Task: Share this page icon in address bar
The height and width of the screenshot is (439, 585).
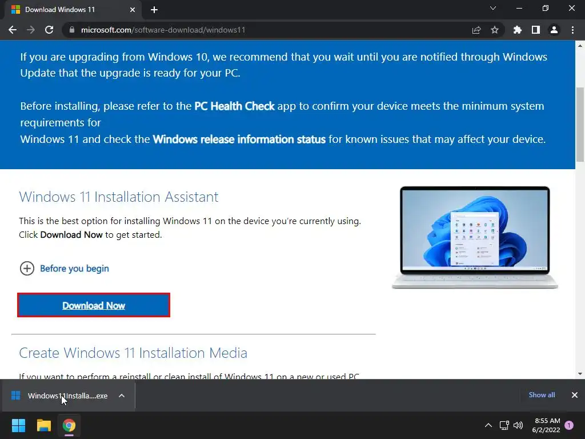Action: coord(476,30)
